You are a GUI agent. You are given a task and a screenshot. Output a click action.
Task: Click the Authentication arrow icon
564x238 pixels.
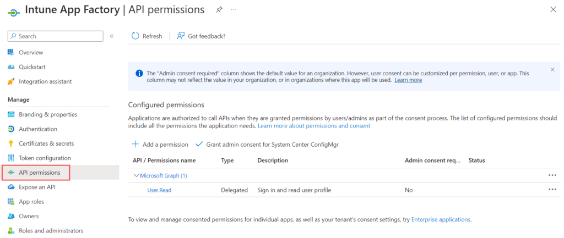[x=11, y=129]
